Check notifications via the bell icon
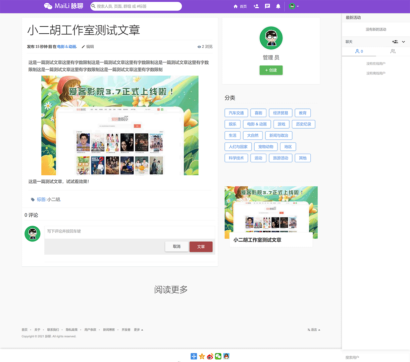The height and width of the screenshot is (362, 410). click(x=278, y=6)
